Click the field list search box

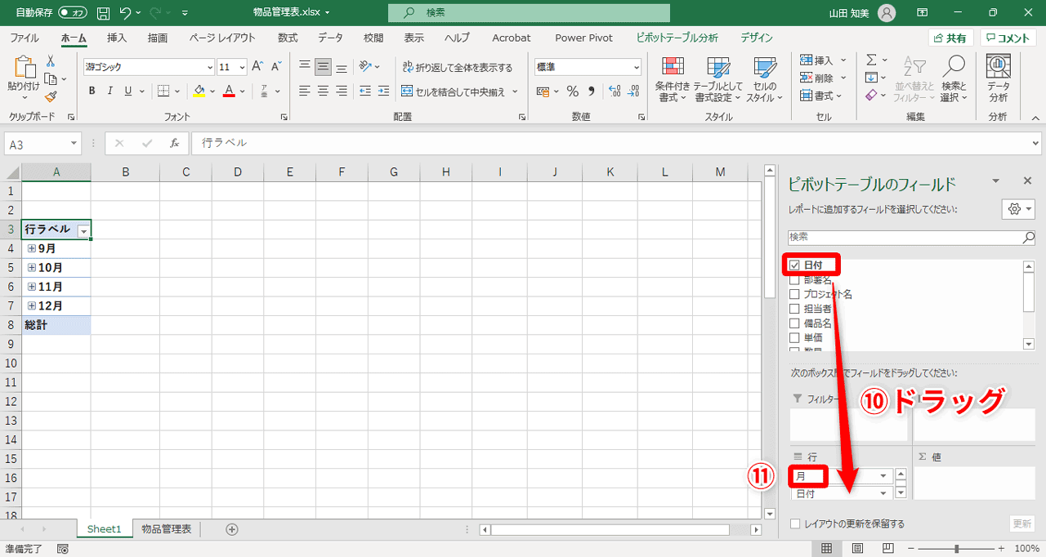[x=912, y=237]
